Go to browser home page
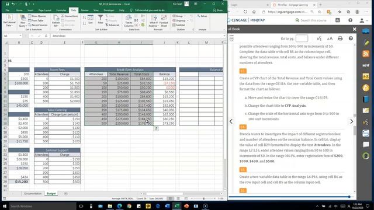Image resolution: width=374 pixels, height=210 pixels. pyautogui.click(x=254, y=12)
